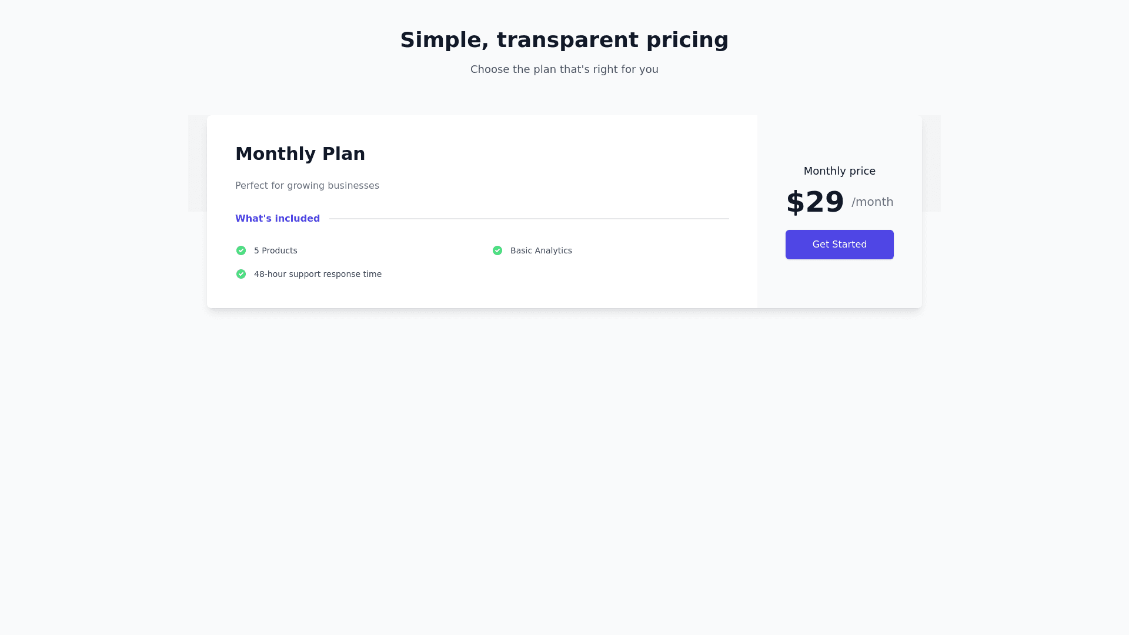The image size is (1129, 635).
Task: Click the green checkmark beside 5 Products
Action: pyautogui.click(x=241, y=250)
